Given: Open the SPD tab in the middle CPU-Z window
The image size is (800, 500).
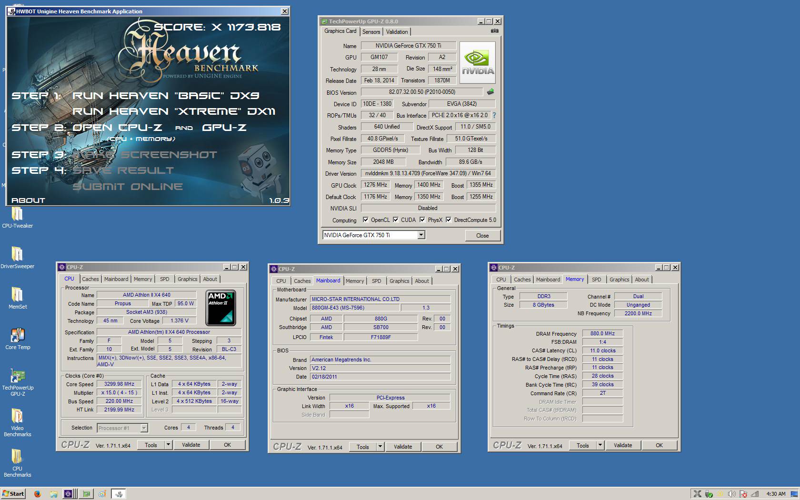Looking at the screenshot, I should (x=376, y=281).
